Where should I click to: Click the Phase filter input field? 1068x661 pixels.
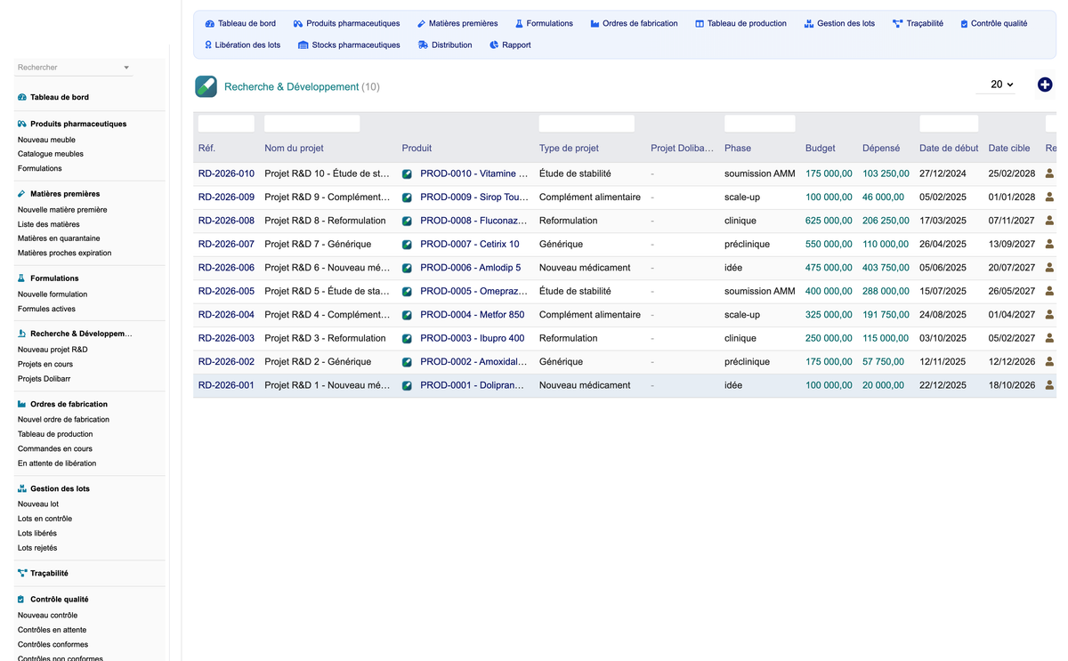pos(760,124)
